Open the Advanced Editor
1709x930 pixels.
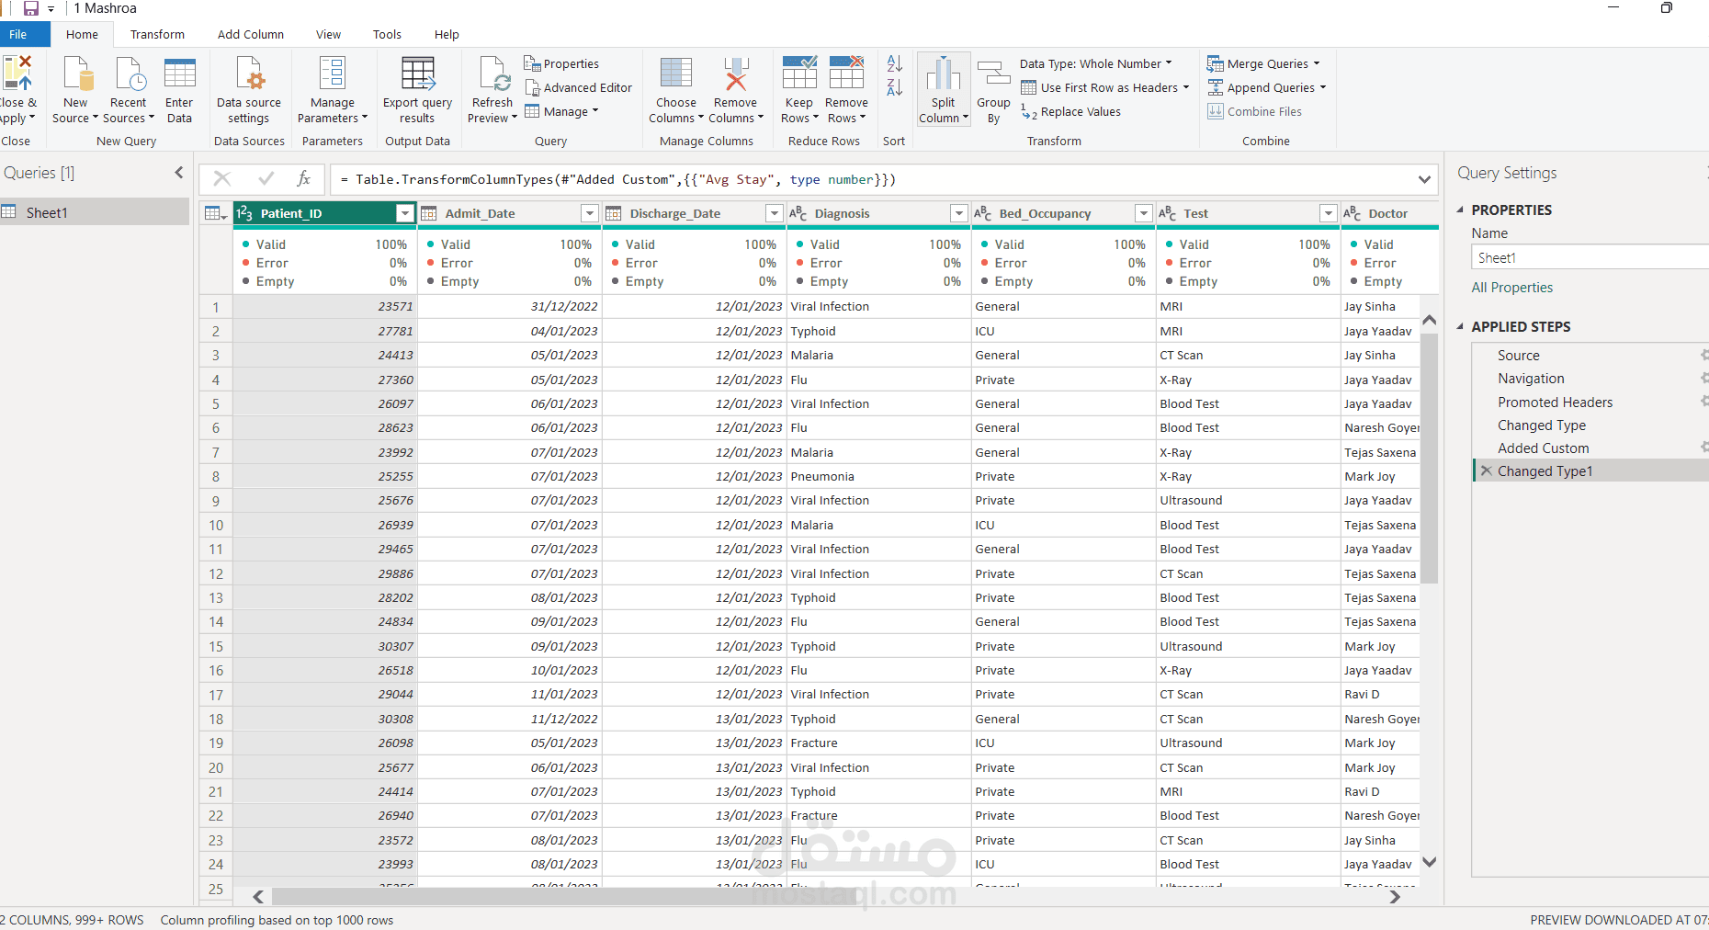pyautogui.click(x=578, y=87)
